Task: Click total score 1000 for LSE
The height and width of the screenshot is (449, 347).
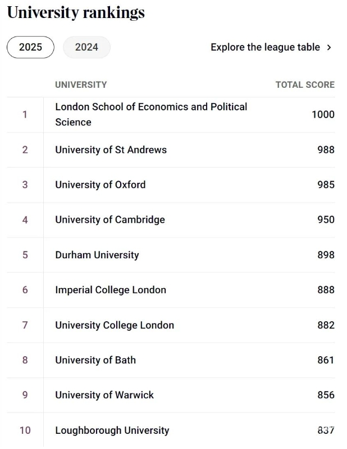Action: coord(323,115)
